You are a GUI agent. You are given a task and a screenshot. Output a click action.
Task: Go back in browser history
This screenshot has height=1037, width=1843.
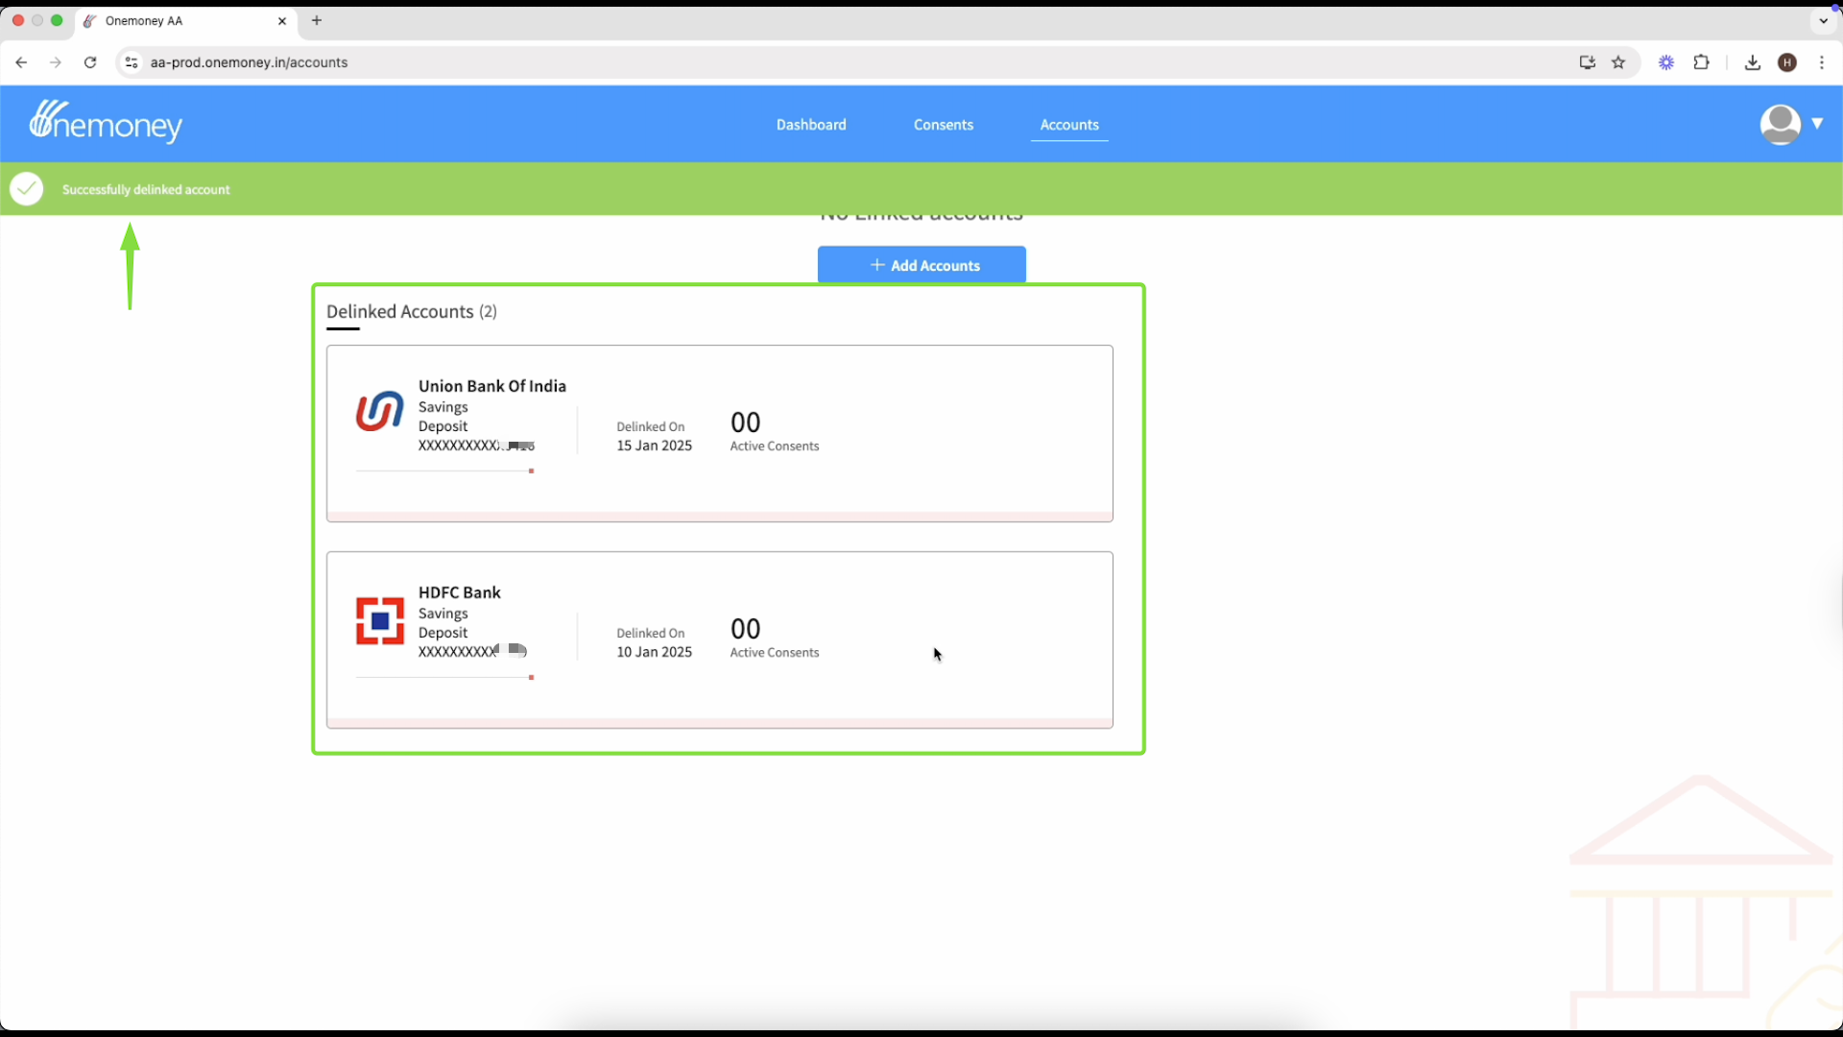(x=21, y=62)
